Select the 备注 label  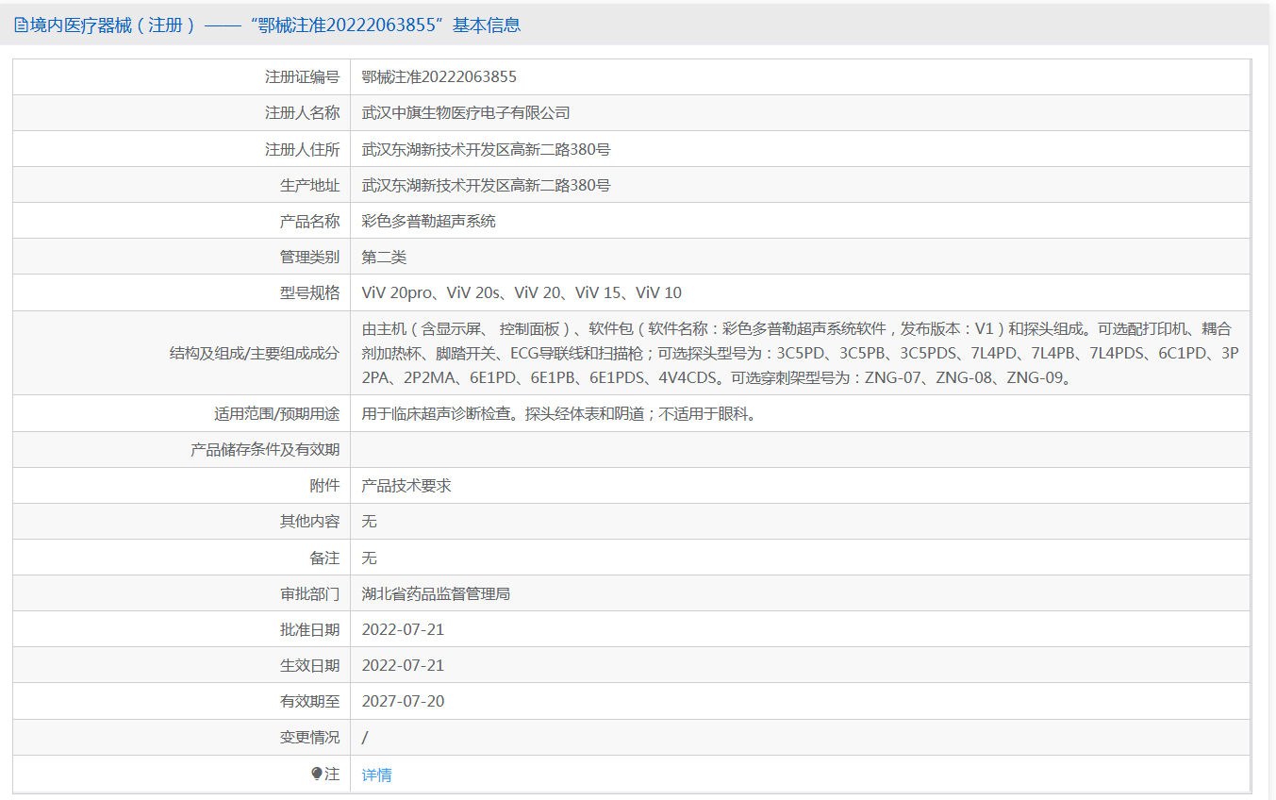[324, 558]
